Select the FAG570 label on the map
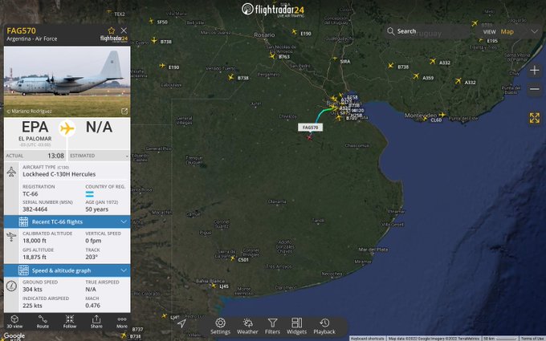Screen dimensions: 546x341 (310, 128)
